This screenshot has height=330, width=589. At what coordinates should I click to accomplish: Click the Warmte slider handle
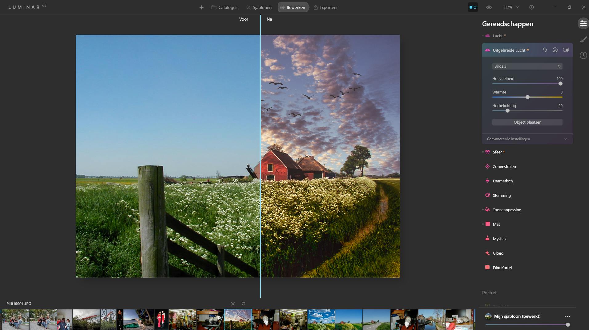coord(527,97)
